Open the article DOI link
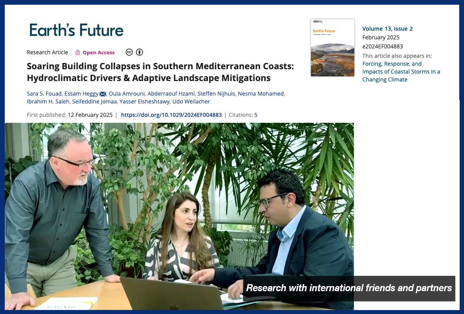 click(x=171, y=115)
